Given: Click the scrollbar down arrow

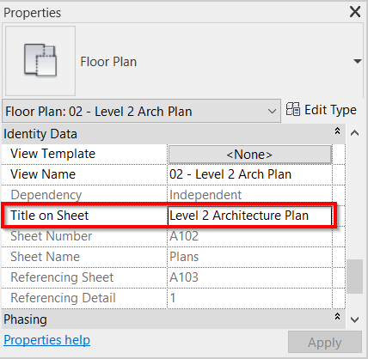Looking at the screenshot, I should click(355, 319).
